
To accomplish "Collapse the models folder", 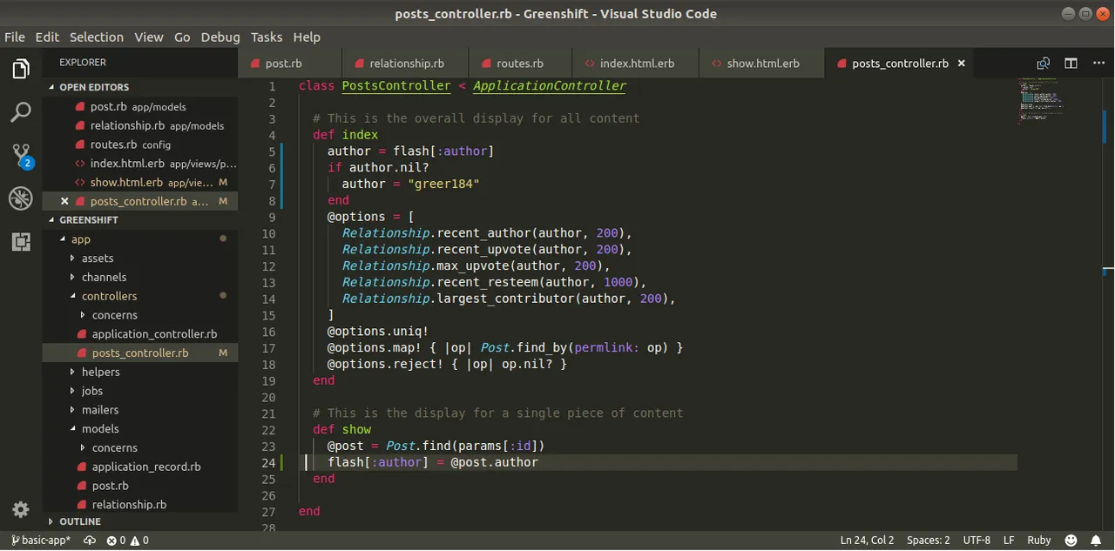I will pyautogui.click(x=140, y=429).
